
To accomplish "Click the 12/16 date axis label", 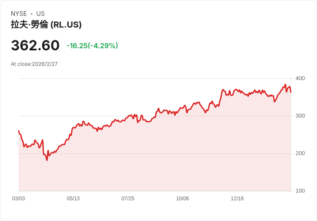I will 237,198.
